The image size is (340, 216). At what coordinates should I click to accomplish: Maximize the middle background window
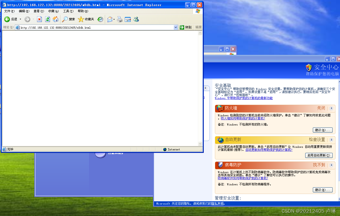227,49
